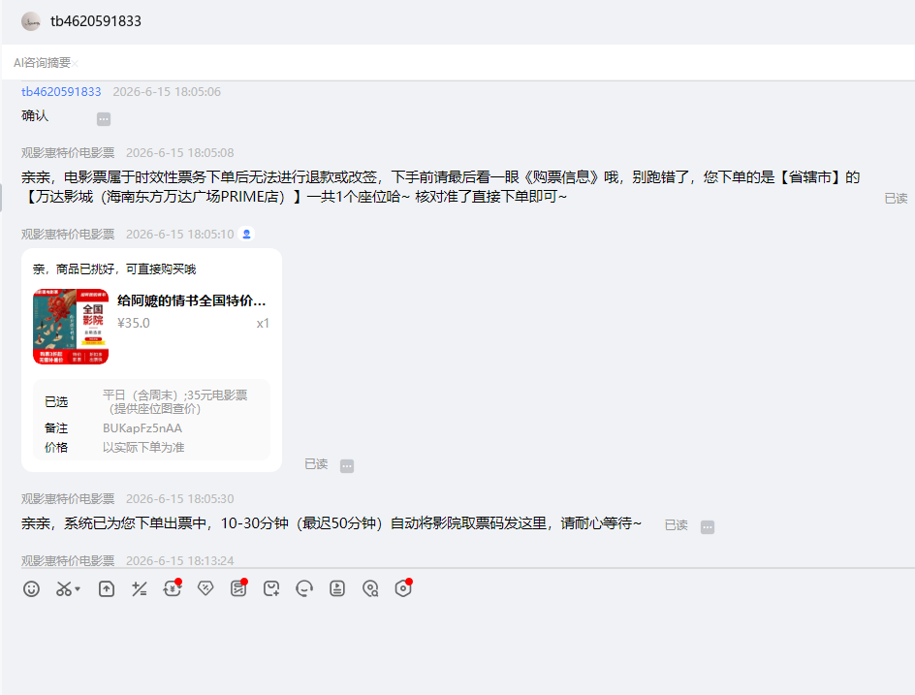Click the timestamp 2026-6-15 18:05:06
The height and width of the screenshot is (695, 915).
coord(167,92)
